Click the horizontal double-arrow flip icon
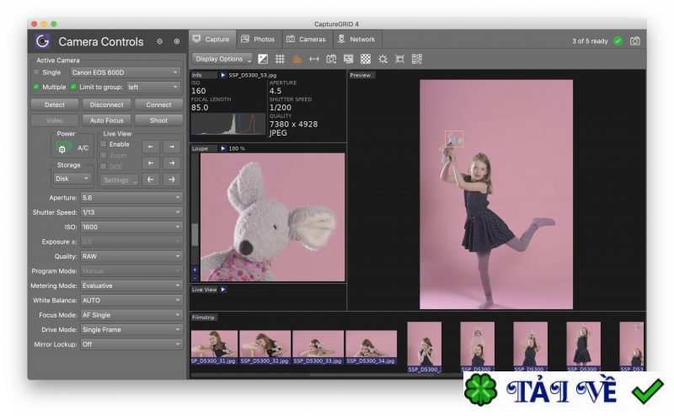Viewport: 674px width, 416px height. coord(314,59)
